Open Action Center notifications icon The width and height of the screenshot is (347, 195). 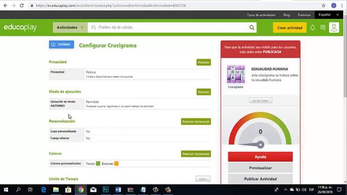pyautogui.click(x=339, y=190)
